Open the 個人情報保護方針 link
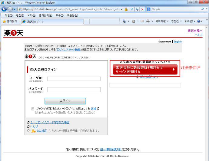Viewport: 209px width, 161px height. click(111, 149)
